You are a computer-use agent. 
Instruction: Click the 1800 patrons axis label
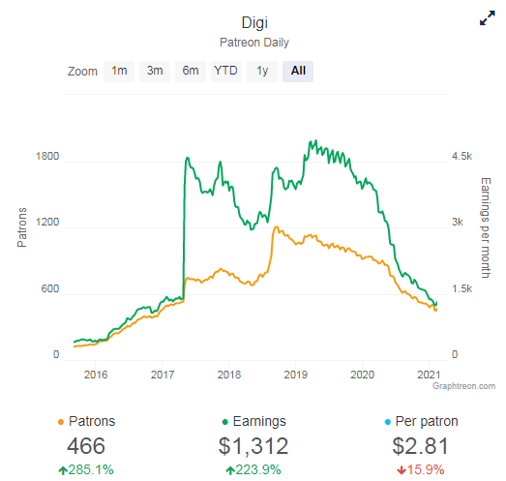(47, 156)
